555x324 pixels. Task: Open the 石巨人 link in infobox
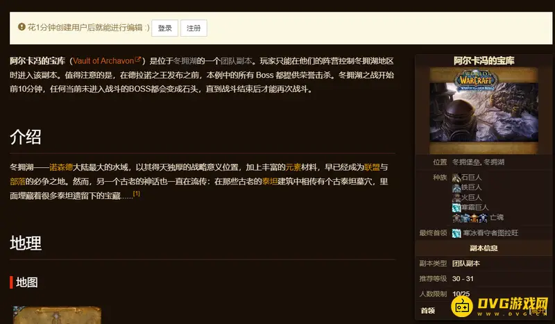click(472, 177)
